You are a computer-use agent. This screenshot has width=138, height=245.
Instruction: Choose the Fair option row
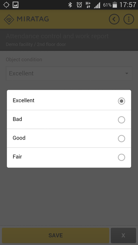[69, 158]
